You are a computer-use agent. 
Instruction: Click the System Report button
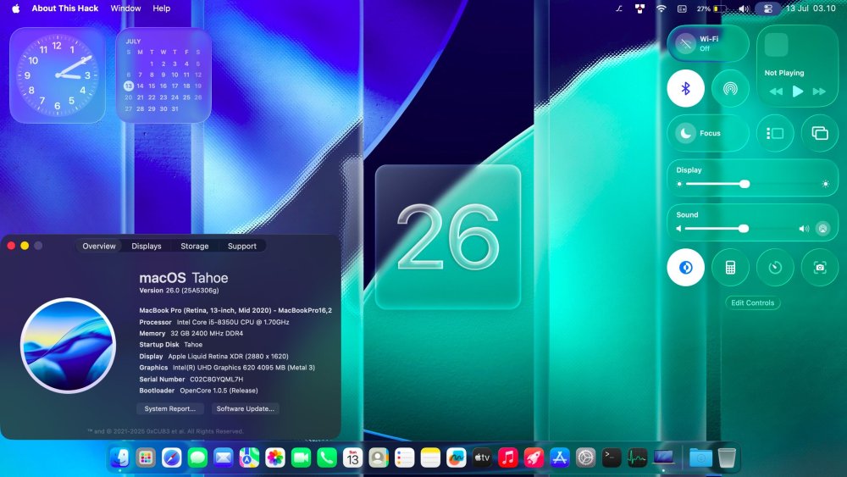[170, 408]
